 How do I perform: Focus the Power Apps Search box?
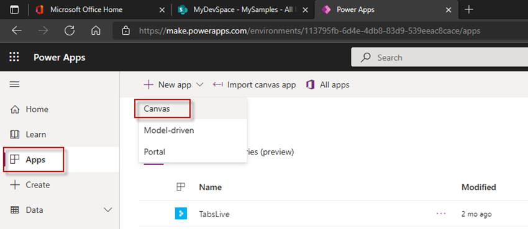[x=439, y=58]
